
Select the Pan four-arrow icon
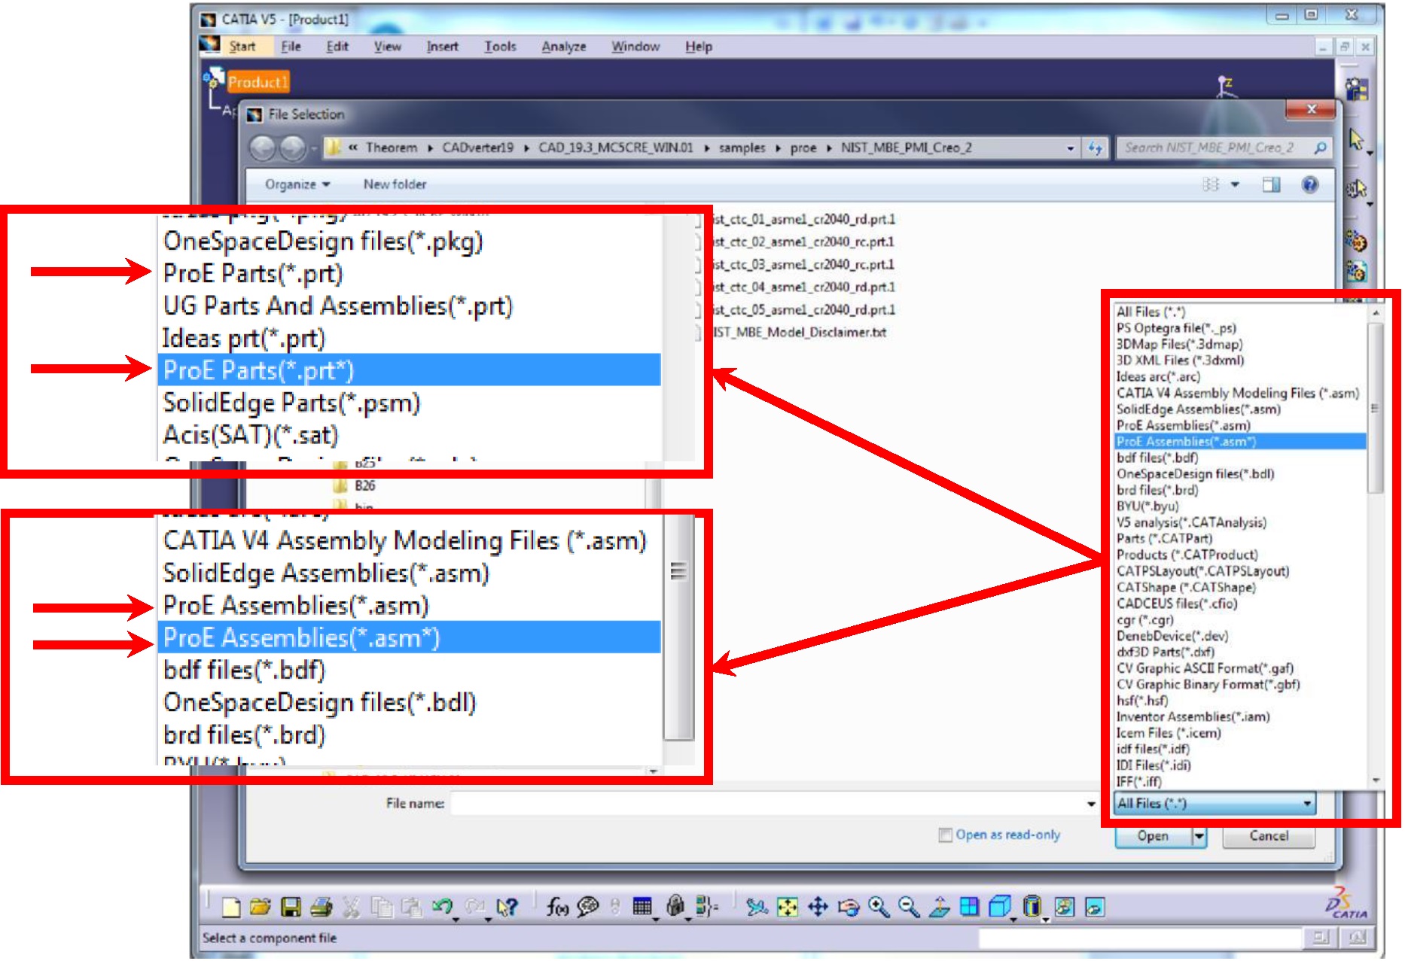818,908
